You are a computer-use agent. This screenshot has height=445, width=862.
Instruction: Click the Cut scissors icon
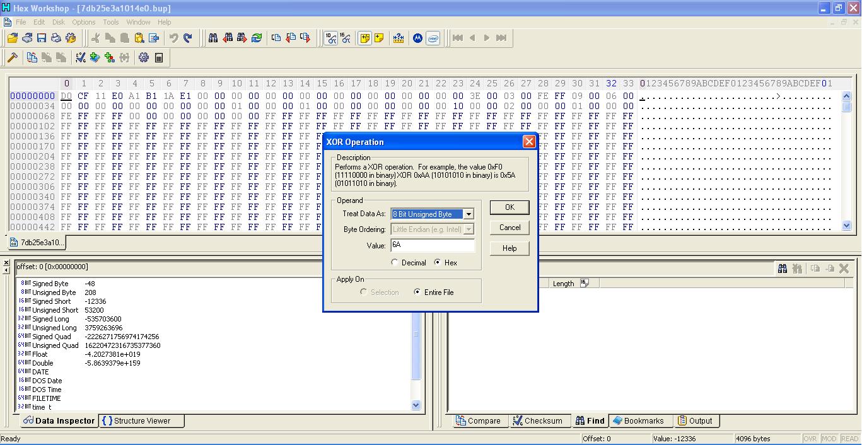(x=96, y=38)
